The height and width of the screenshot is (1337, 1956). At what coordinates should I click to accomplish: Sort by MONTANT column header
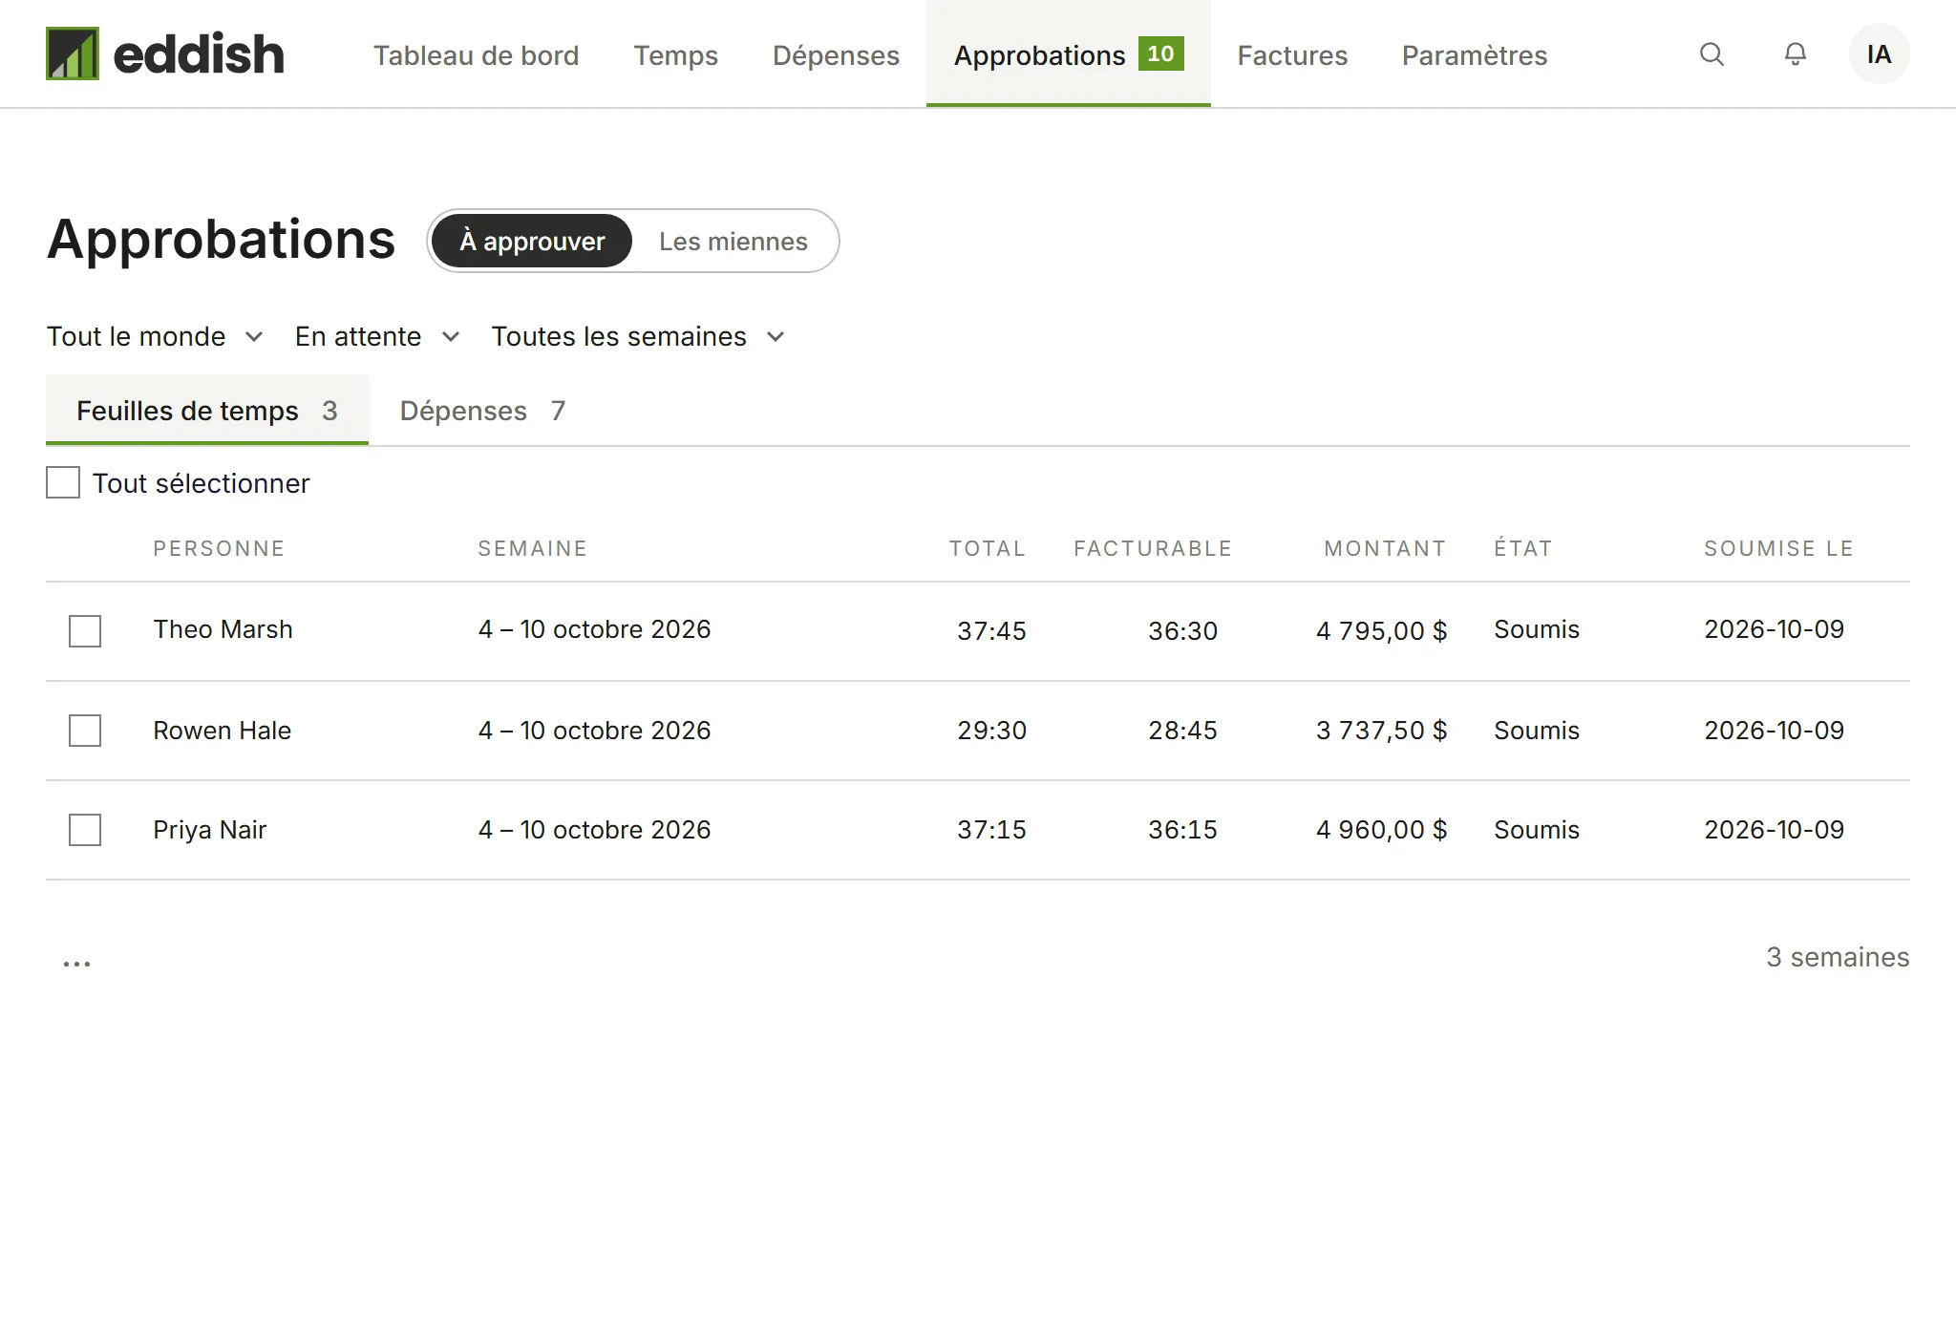point(1385,548)
